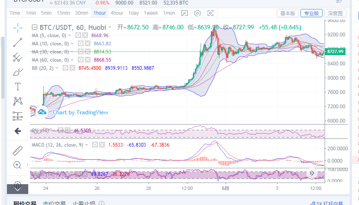The width and height of the screenshot is (359, 205).
Task: Expand the BTC/USDT symbol dropdown arrow
Action: point(110,28)
